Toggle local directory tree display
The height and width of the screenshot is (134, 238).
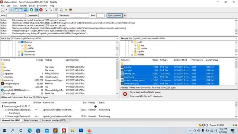click(x=16, y=10)
